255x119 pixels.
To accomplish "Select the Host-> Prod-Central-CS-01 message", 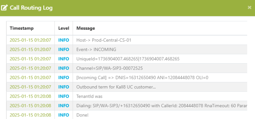I will tap(104, 40).
